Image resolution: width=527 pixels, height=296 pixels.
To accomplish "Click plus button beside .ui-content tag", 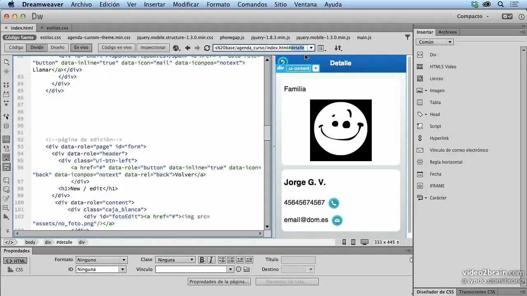I will click(316, 68).
